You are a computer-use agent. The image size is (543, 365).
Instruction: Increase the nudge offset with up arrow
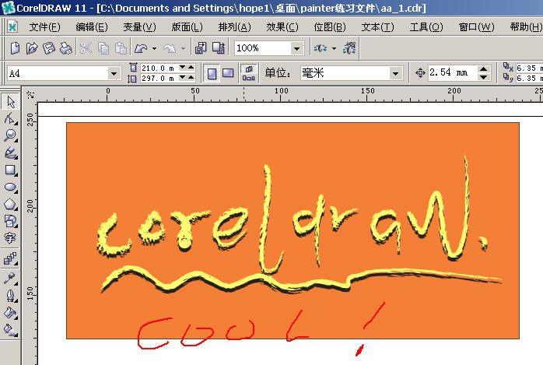tap(483, 69)
